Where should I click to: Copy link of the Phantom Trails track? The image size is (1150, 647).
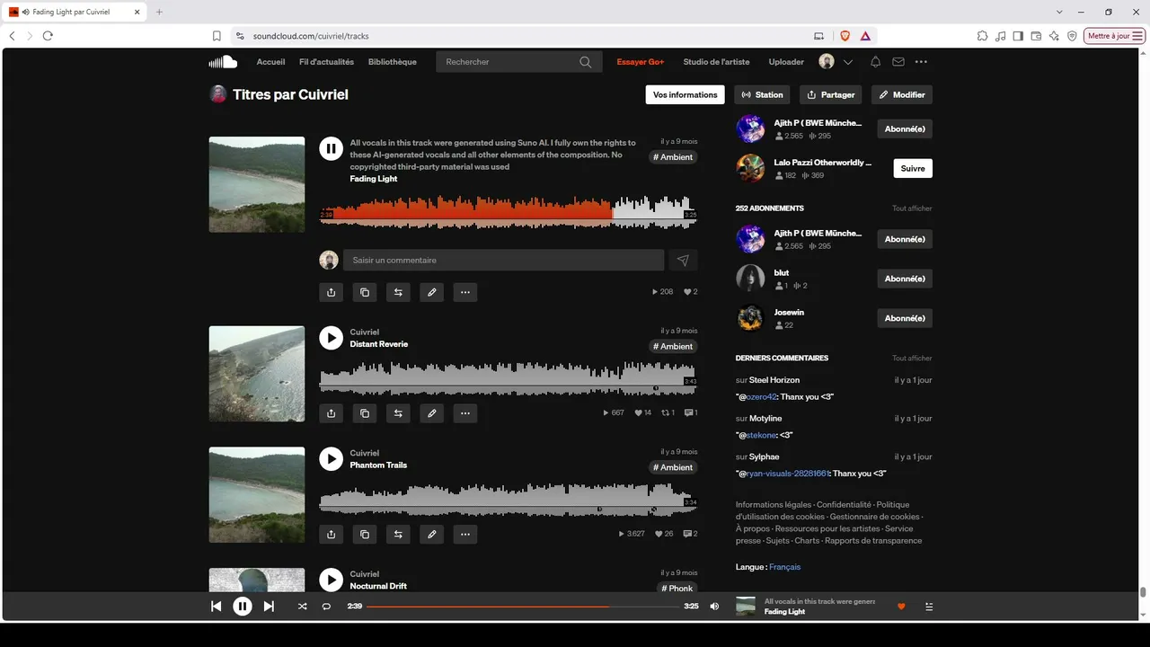(365, 534)
